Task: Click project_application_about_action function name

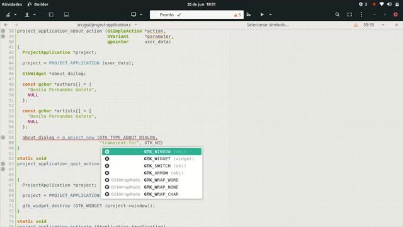Action: [x=59, y=31]
